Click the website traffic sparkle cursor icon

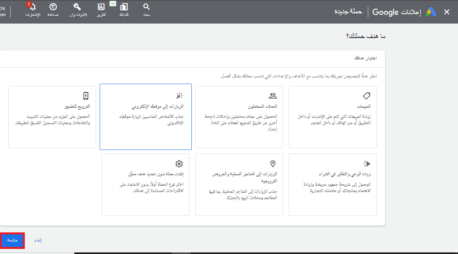point(179,95)
